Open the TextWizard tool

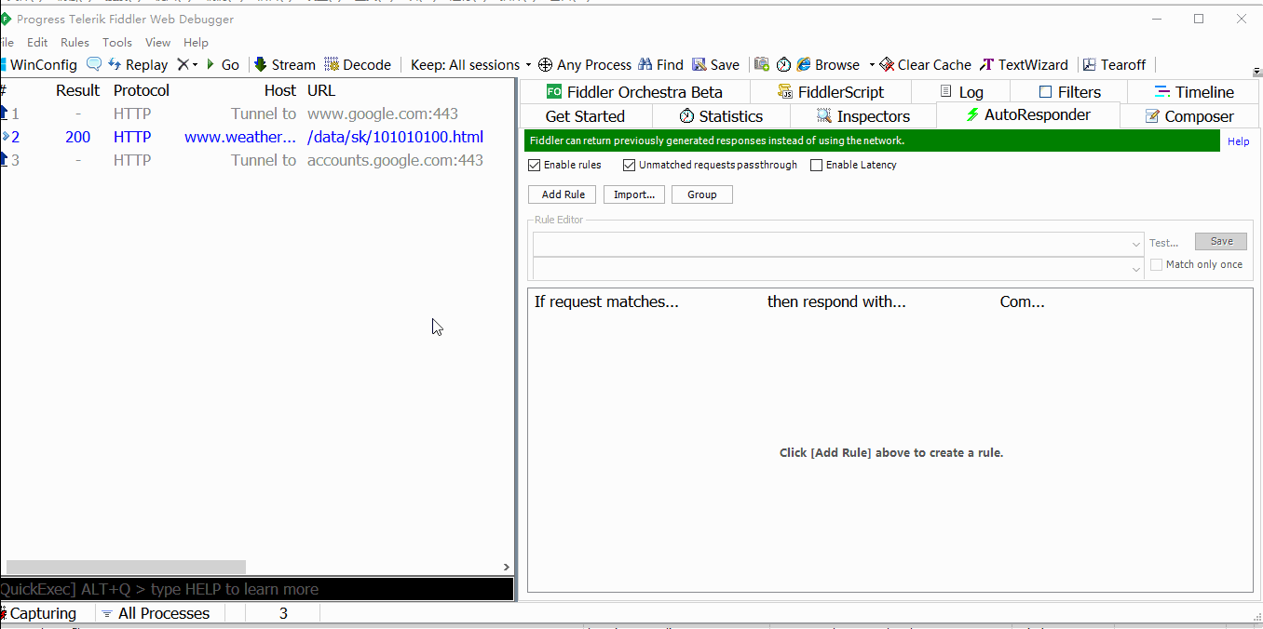(x=987, y=64)
